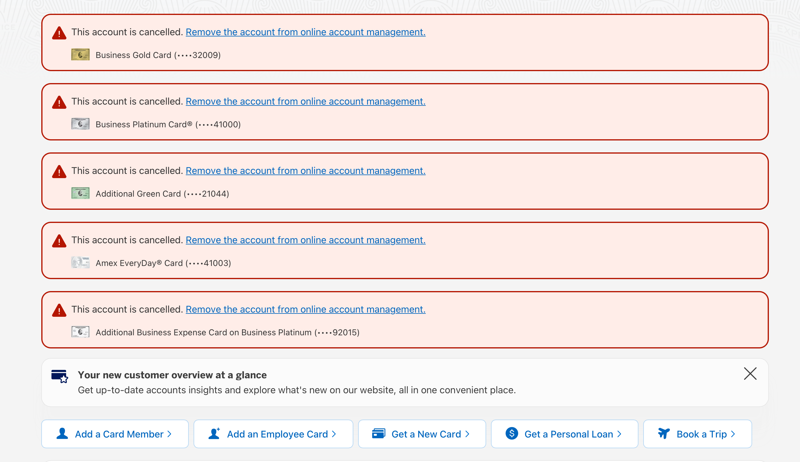This screenshot has height=462, width=800.
Task: Click the Additional Business Expense Card thumbnail
Action: (x=80, y=332)
